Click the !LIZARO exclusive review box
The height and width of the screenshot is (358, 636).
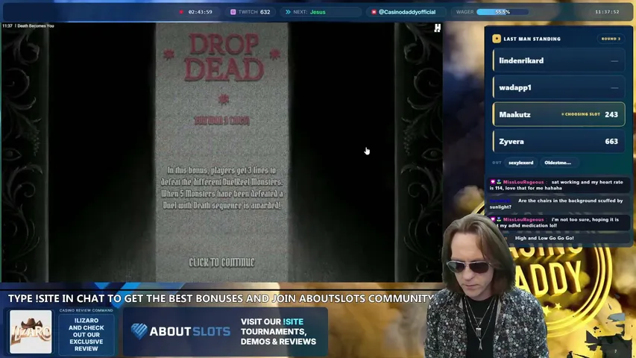click(x=86, y=334)
